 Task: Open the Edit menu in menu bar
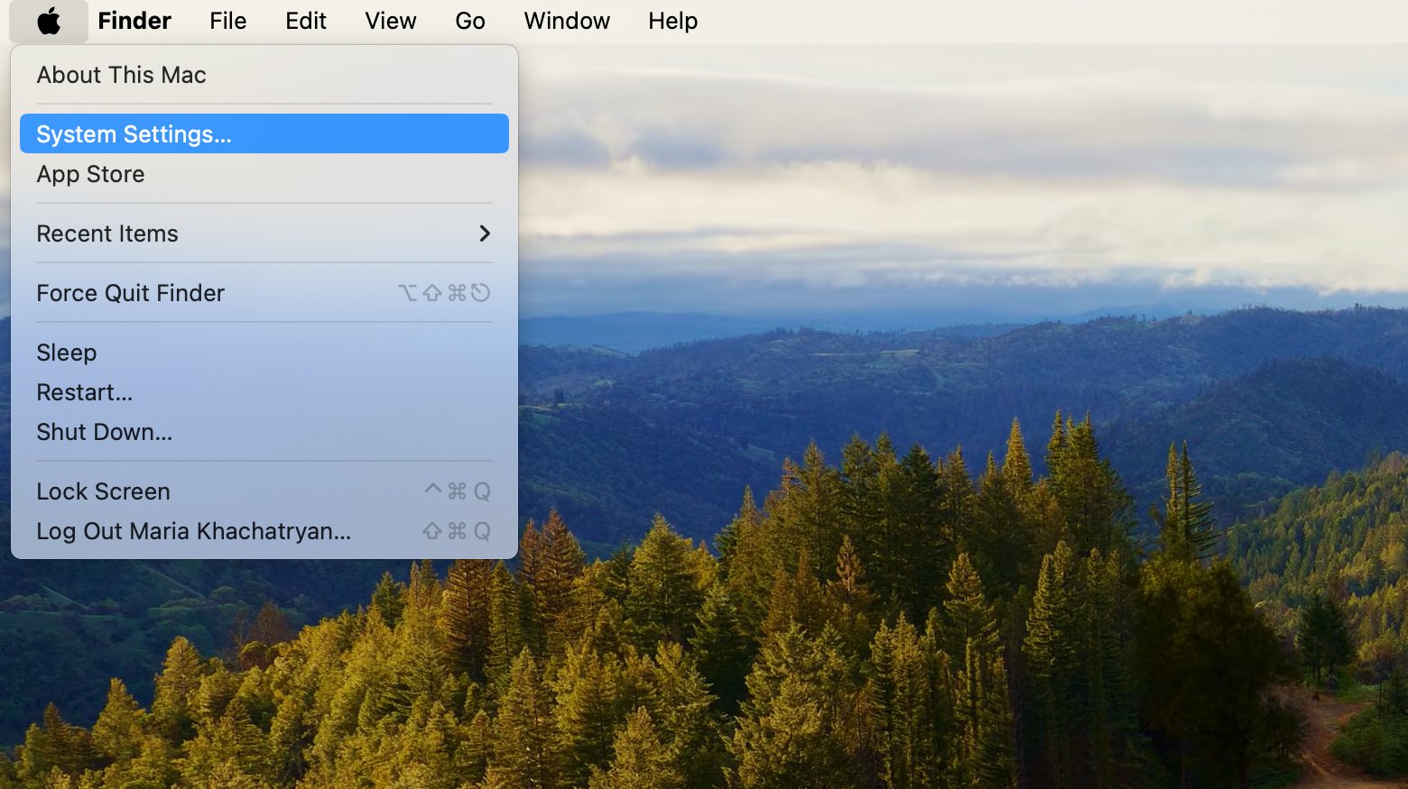tap(305, 21)
